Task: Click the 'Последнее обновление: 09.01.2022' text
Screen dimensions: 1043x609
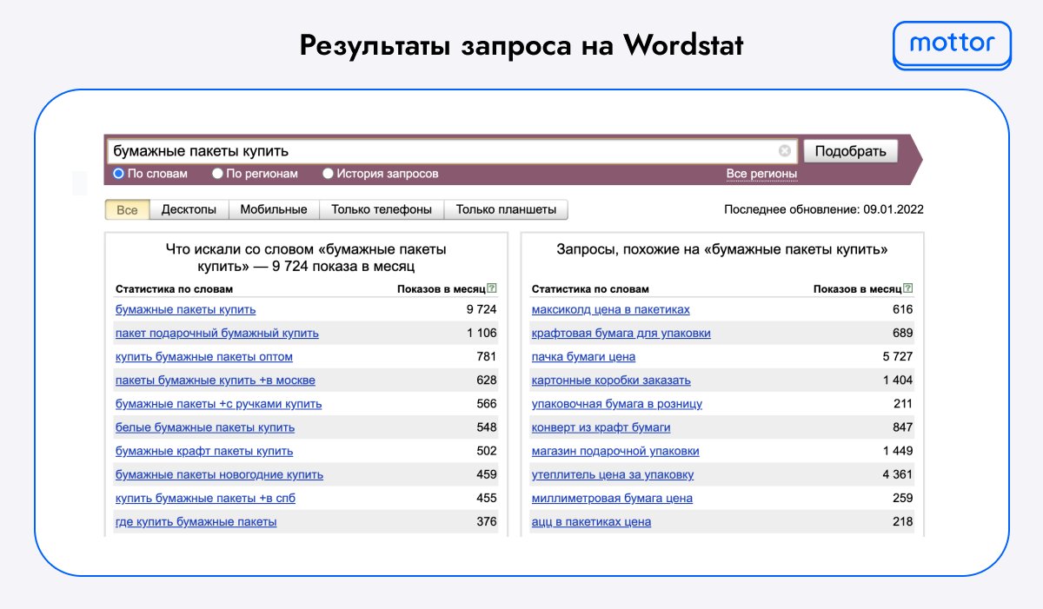Action: coord(824,209)
